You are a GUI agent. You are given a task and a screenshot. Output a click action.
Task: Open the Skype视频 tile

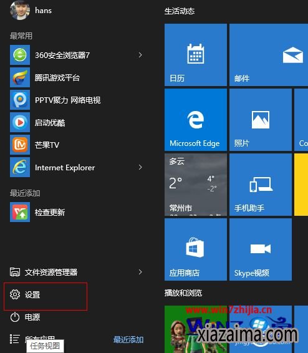click(261, 249)
